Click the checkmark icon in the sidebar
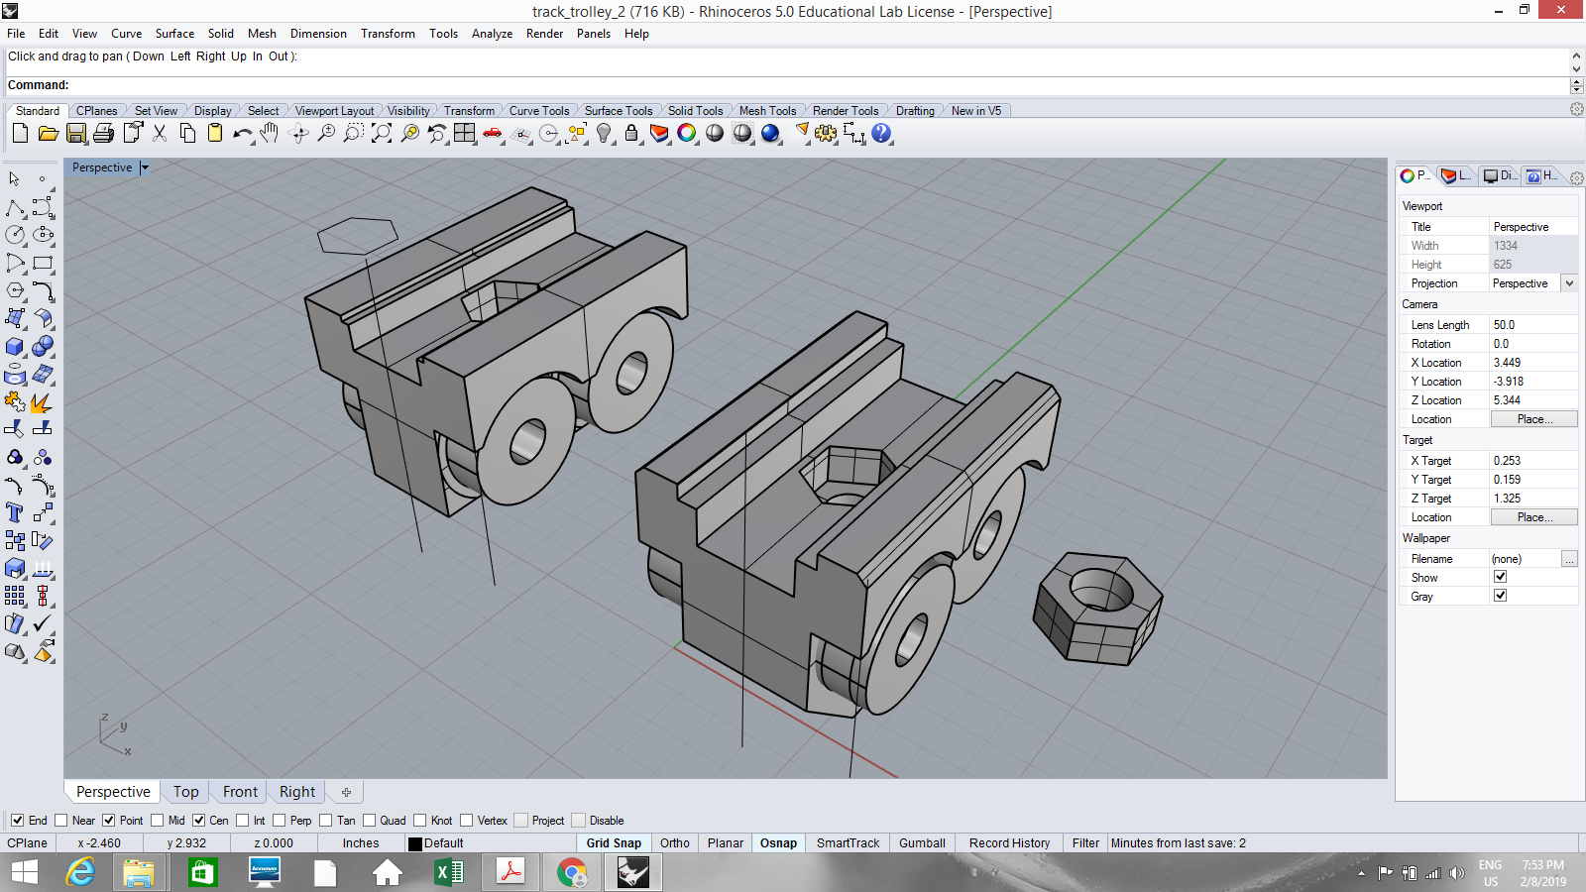 click(x=43, y=623)
